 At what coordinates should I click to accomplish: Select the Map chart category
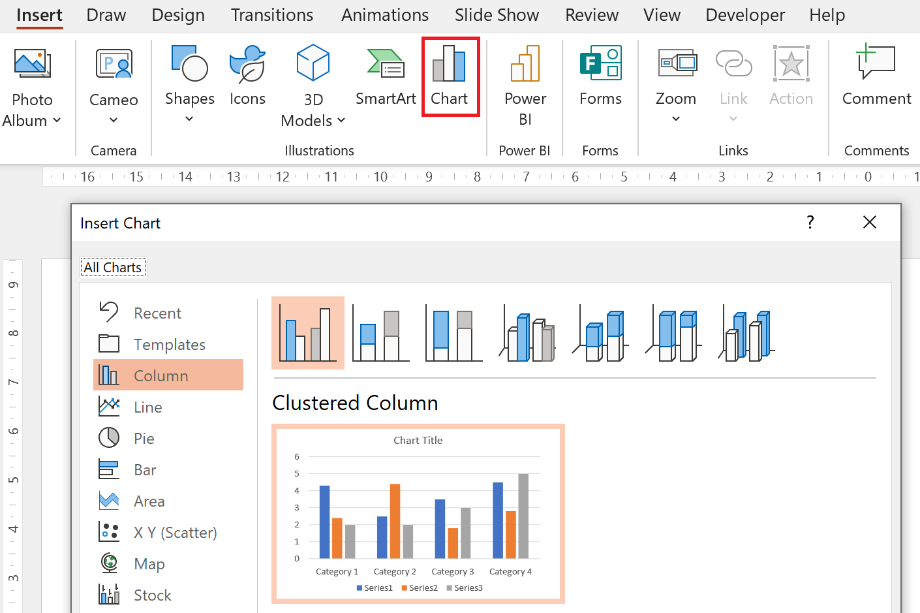click(x=149, y=563)
